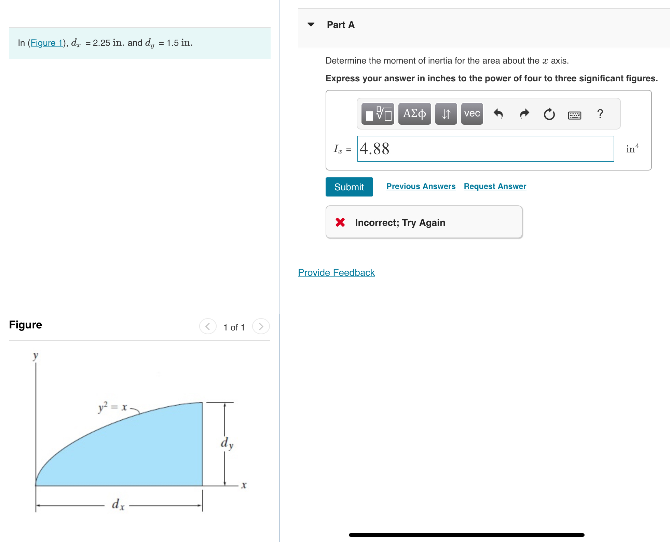This screenshot has width=670, height=542.
Task: Undo the last answer edit
Action: point(498,114)
